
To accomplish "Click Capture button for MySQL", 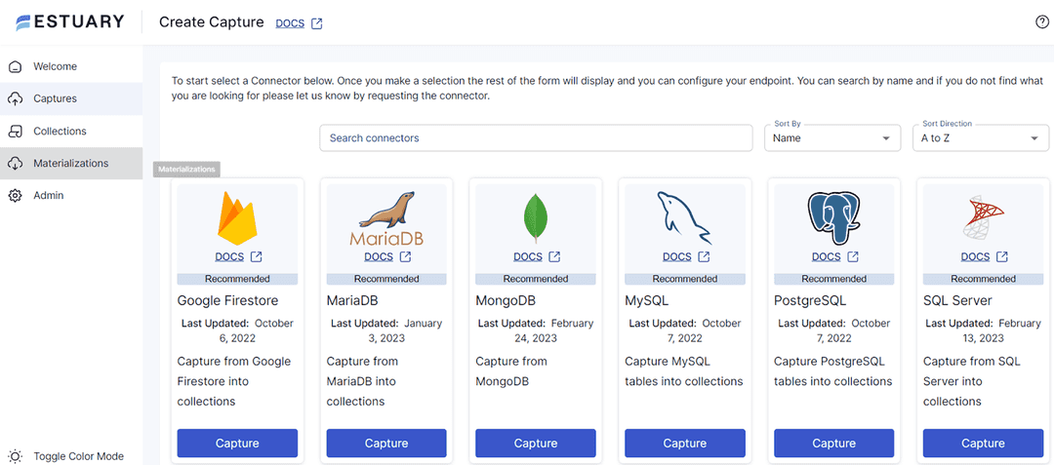I will 685,443.
